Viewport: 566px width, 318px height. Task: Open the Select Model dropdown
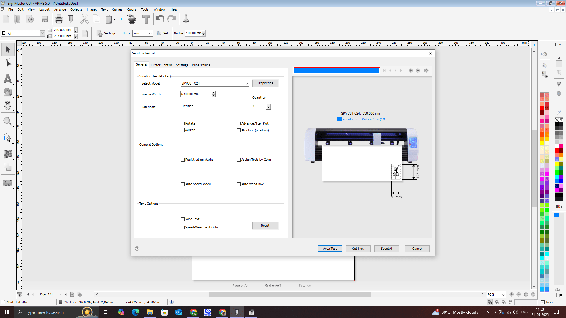pyautogui.click(x=246, y=84)
